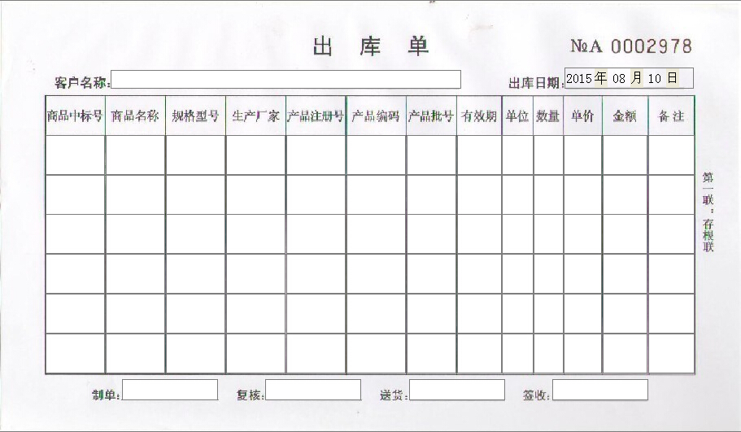The width and height of the screenshot is (741, 432).
Task: Click the 签收 label
Action: 536,395
